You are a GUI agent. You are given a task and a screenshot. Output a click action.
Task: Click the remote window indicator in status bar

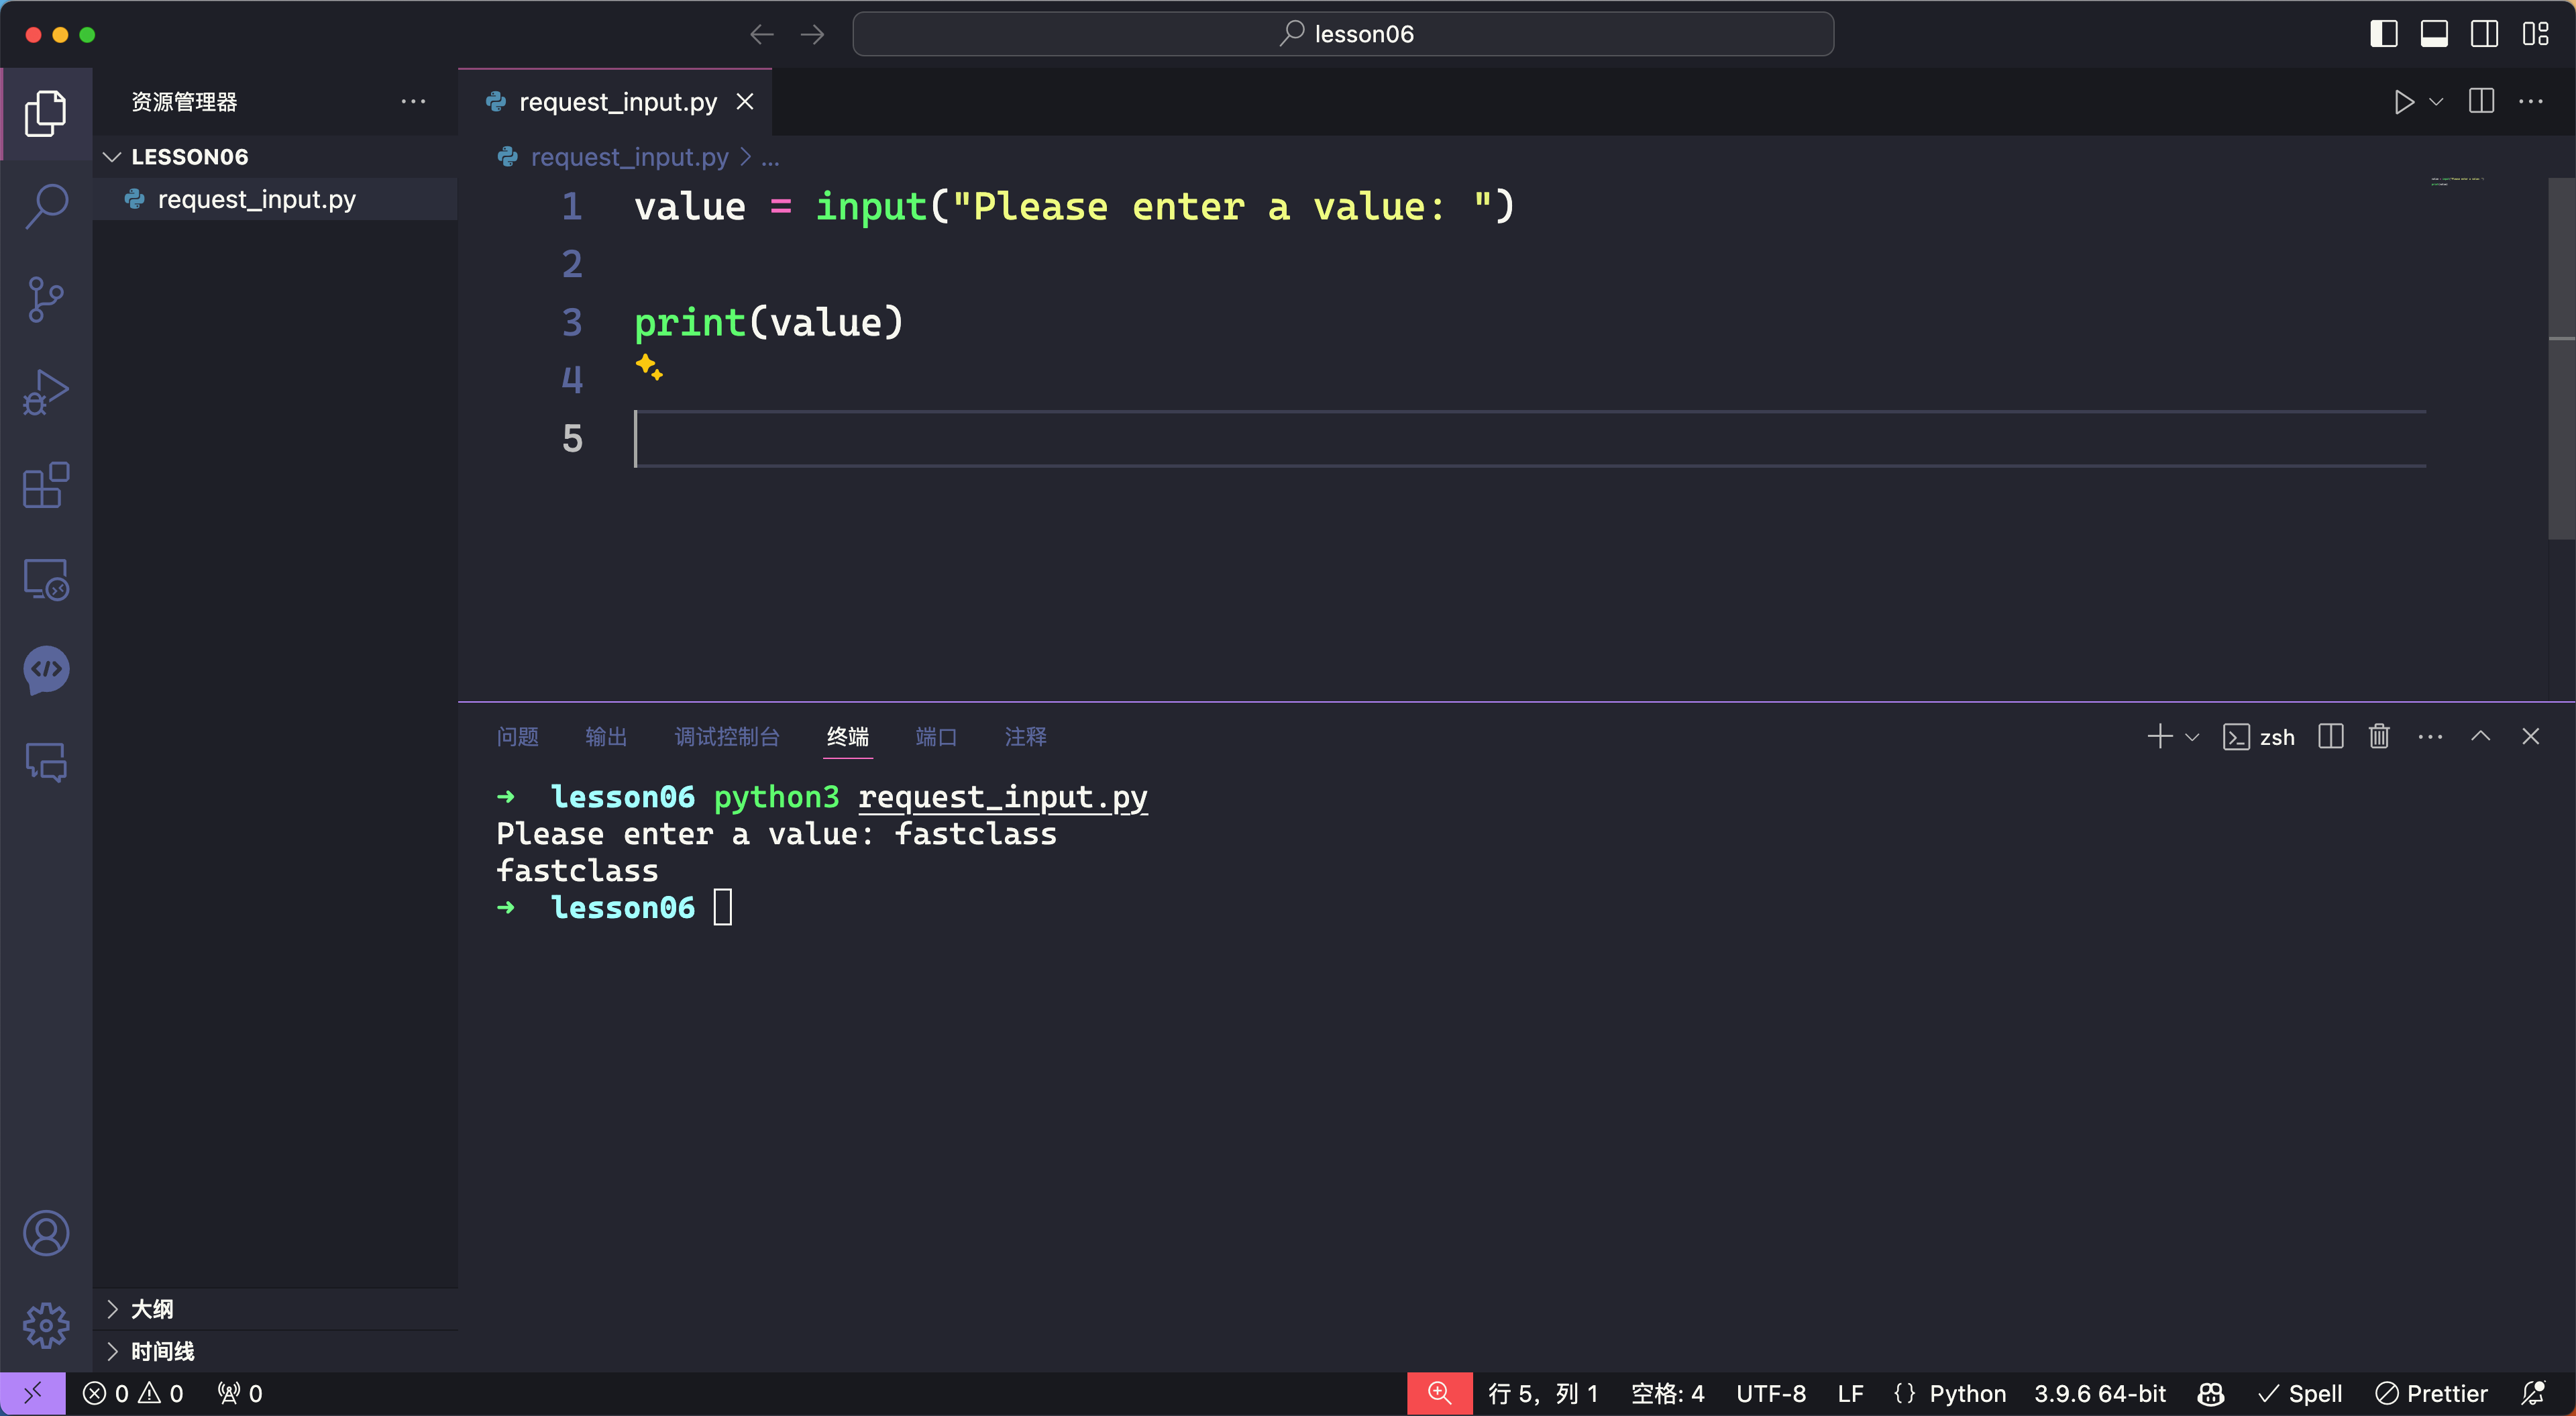(33, 1393)
